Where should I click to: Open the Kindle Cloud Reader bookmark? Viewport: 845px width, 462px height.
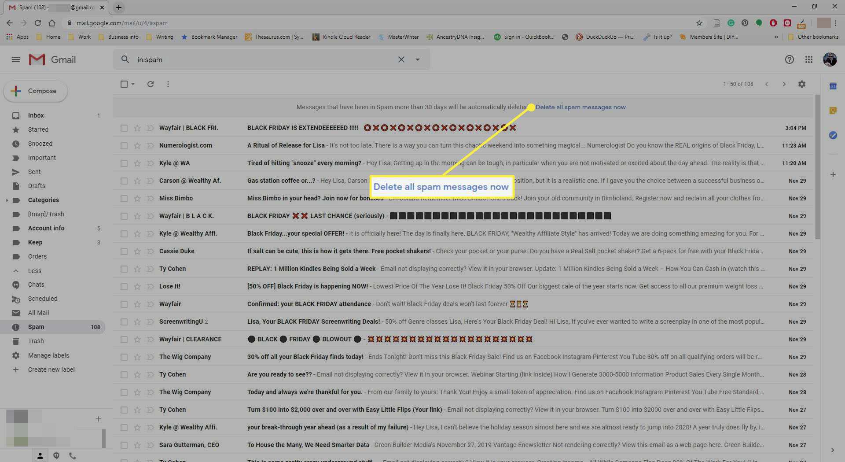pyautogui.click(x=342, y=37)
